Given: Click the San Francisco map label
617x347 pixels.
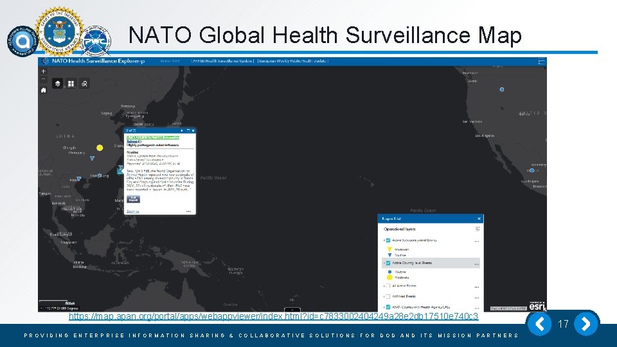Looking at the screenshot, I should tap(472, 121).
